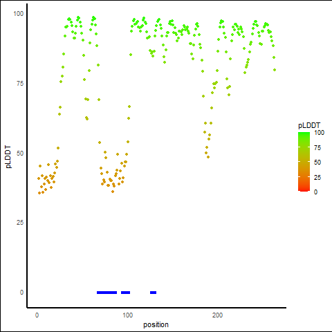Select the legend label 0
This screenshot has width=332, height=332.
coord(315,192)
